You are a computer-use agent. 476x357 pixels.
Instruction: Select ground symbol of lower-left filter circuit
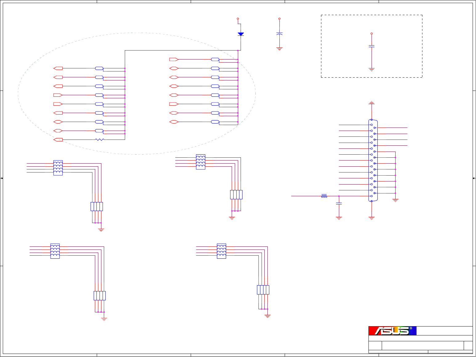pyautogui.click(x=104, y=319)
